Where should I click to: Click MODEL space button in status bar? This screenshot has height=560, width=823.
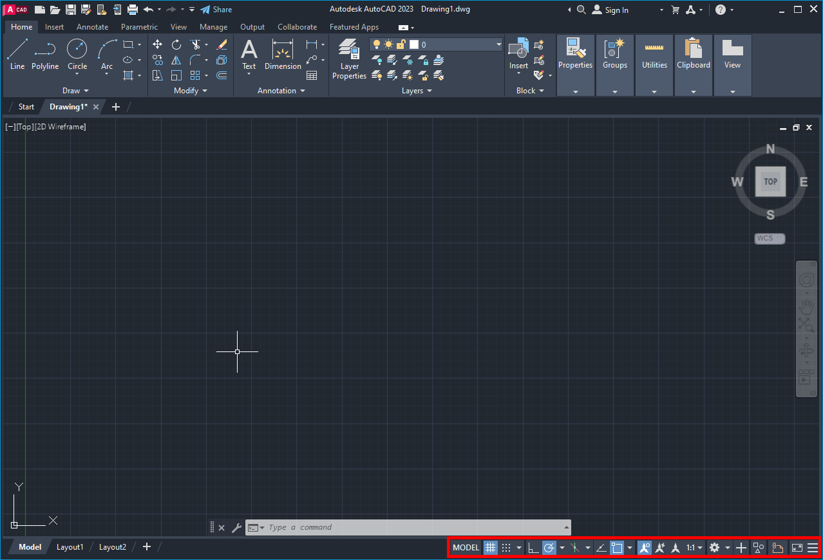click(466, 548)
